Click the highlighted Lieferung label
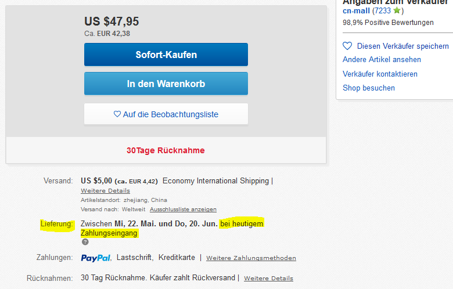The image size is (453, 289). pos(57,223)
